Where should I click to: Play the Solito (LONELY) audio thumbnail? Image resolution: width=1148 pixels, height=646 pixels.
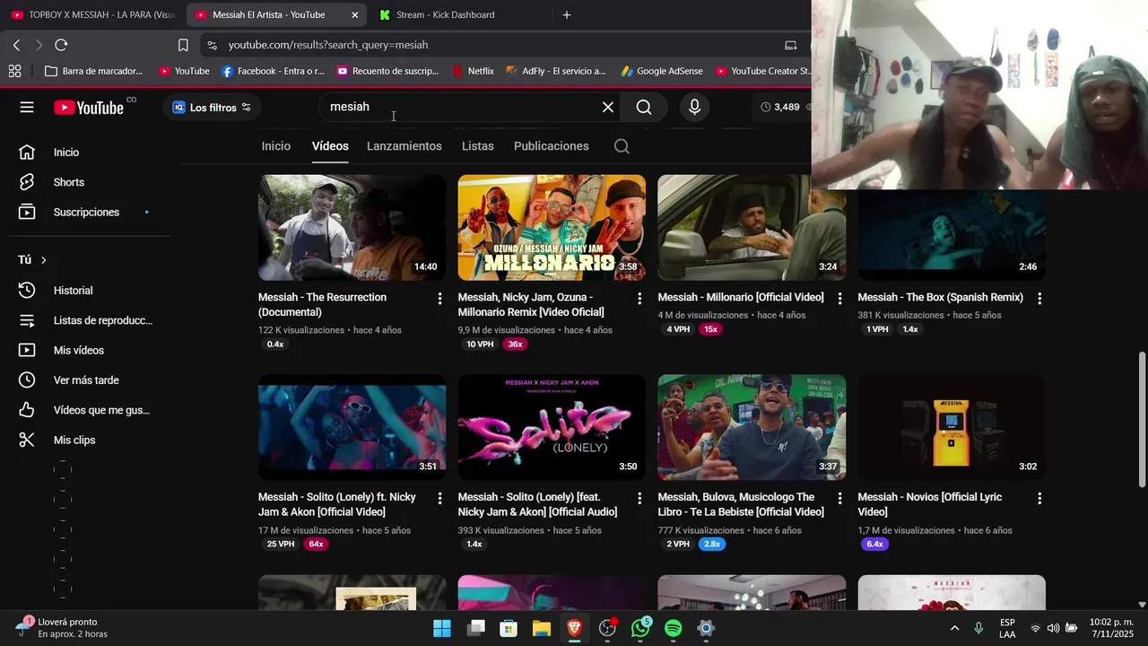point(552,427)
